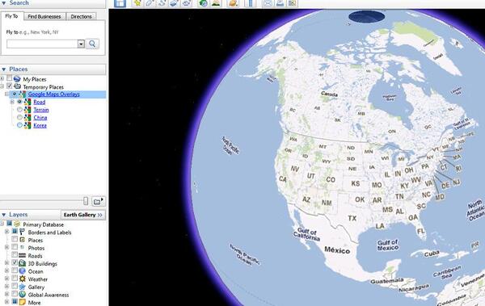Click the Places panel opacity slider handle

point(86,201)
